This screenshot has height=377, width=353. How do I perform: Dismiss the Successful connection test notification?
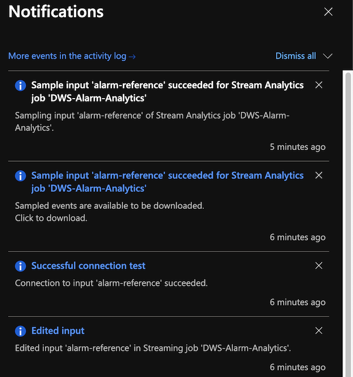coord(319,265)
